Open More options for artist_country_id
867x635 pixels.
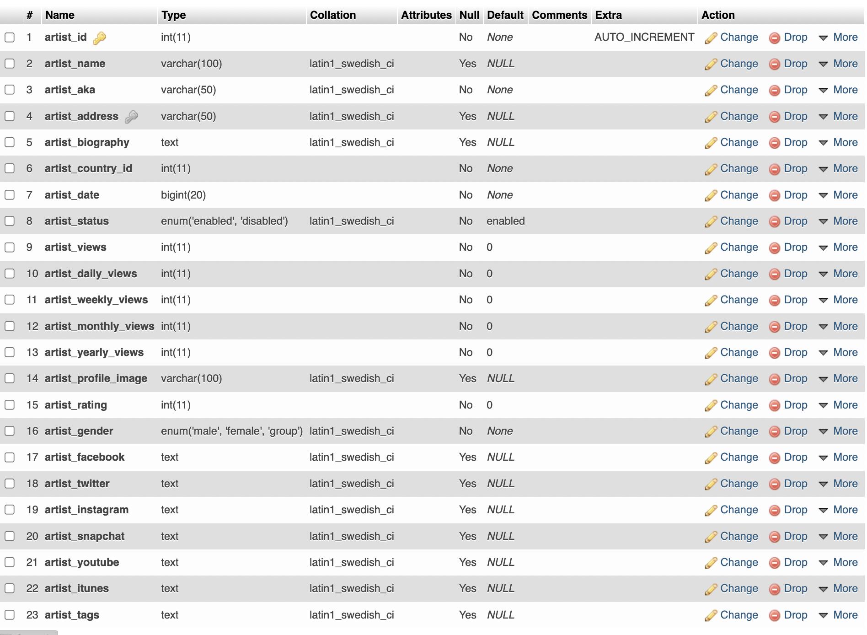click(x=838, y=168)
